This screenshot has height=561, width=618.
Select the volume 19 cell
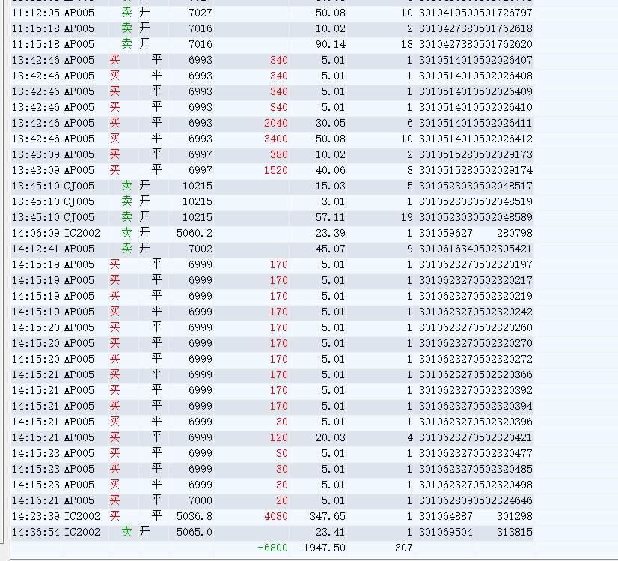(407, 218)
